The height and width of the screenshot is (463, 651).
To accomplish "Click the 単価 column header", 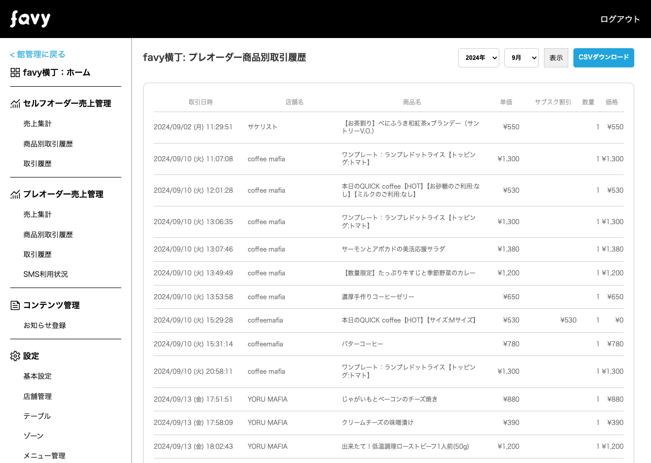I will tap(506, 102).
